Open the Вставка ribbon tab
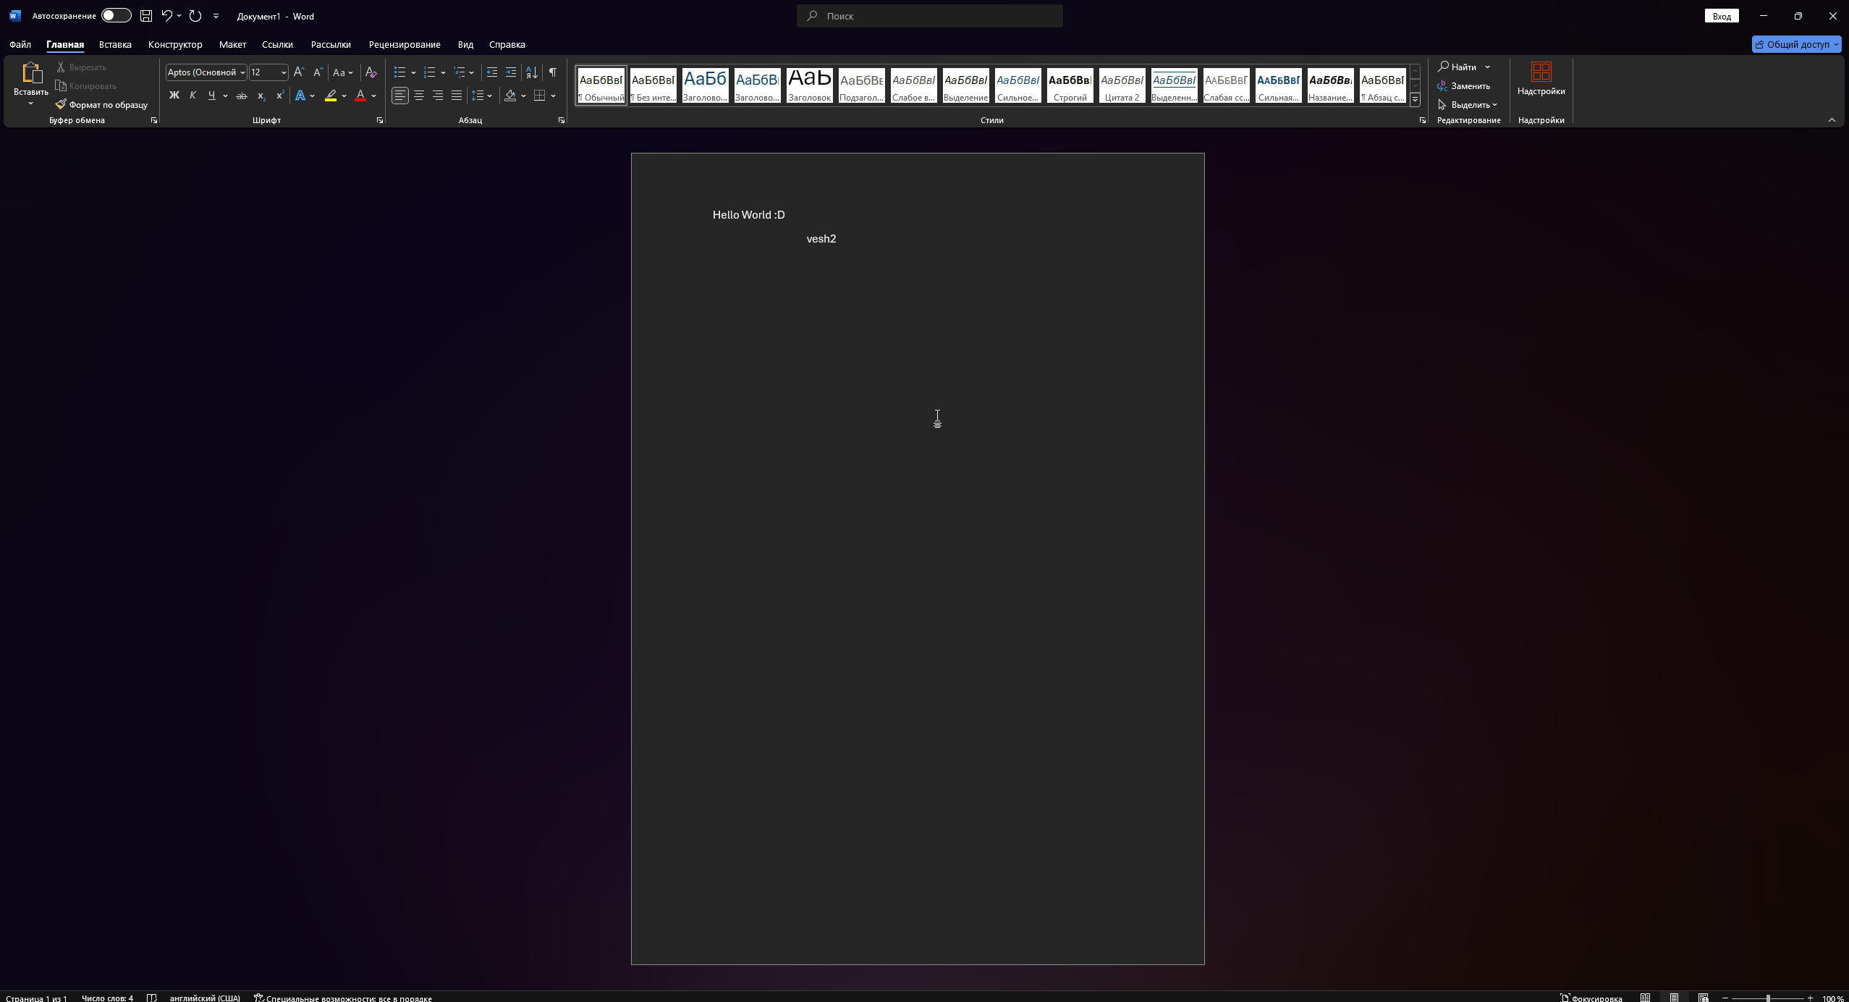 click(x=115, y=45)
